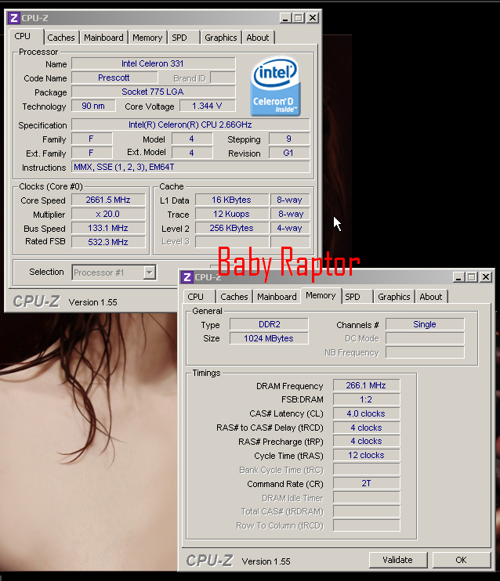Click the CPU-Z app icon in Memory window titlebar
The height and width of the screenshot is (581, 500).
(187, 277)
